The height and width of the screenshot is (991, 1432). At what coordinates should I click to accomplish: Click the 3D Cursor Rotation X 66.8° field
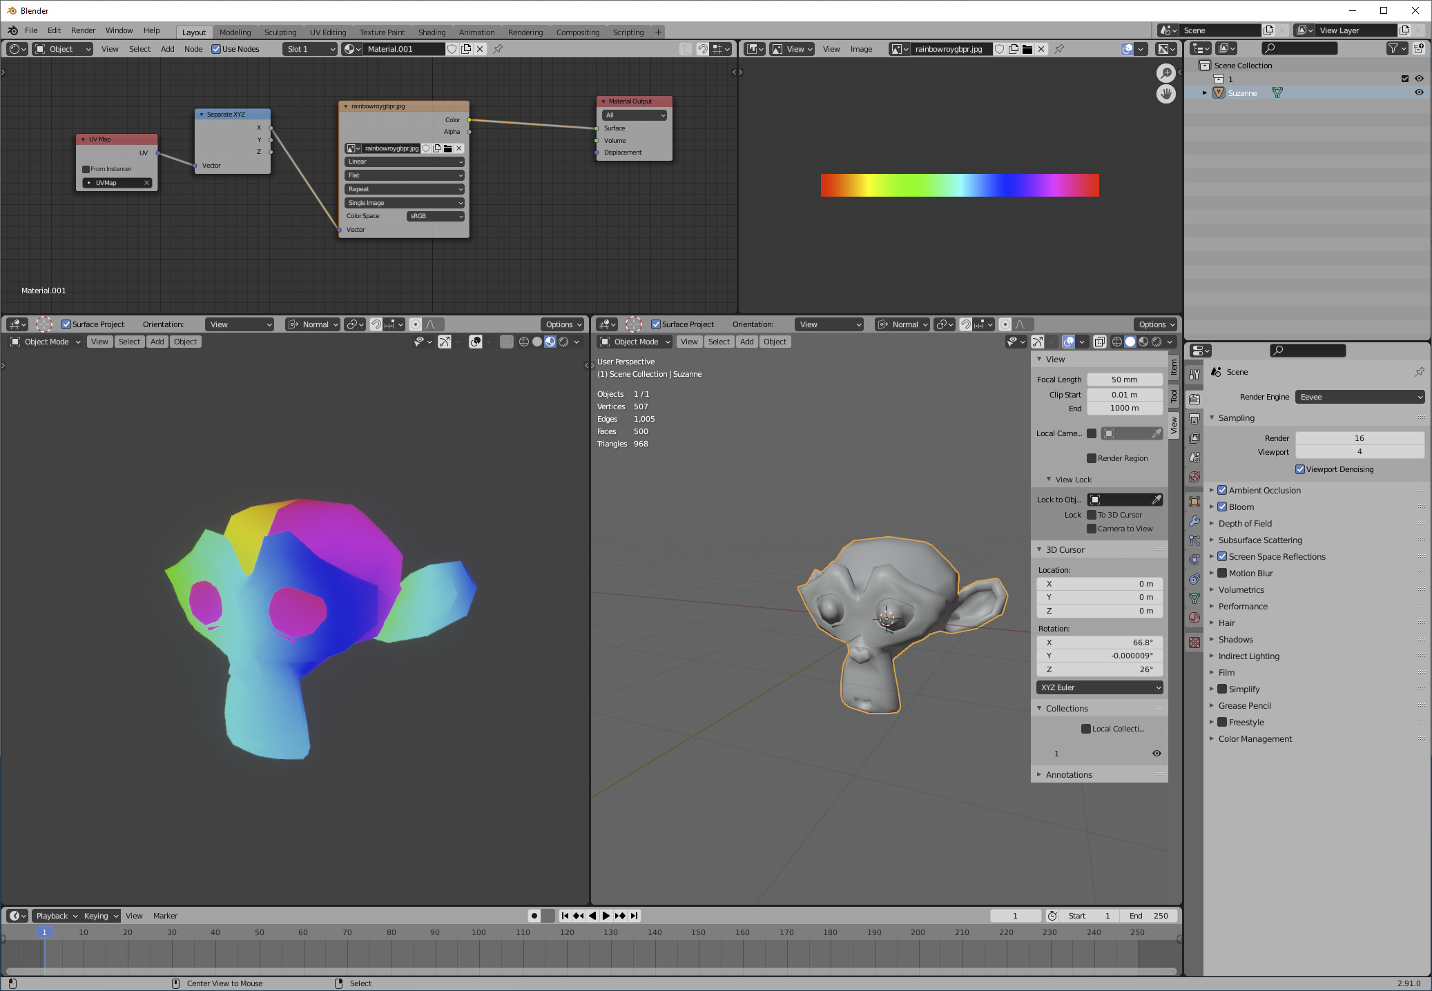click(1100, 642)
